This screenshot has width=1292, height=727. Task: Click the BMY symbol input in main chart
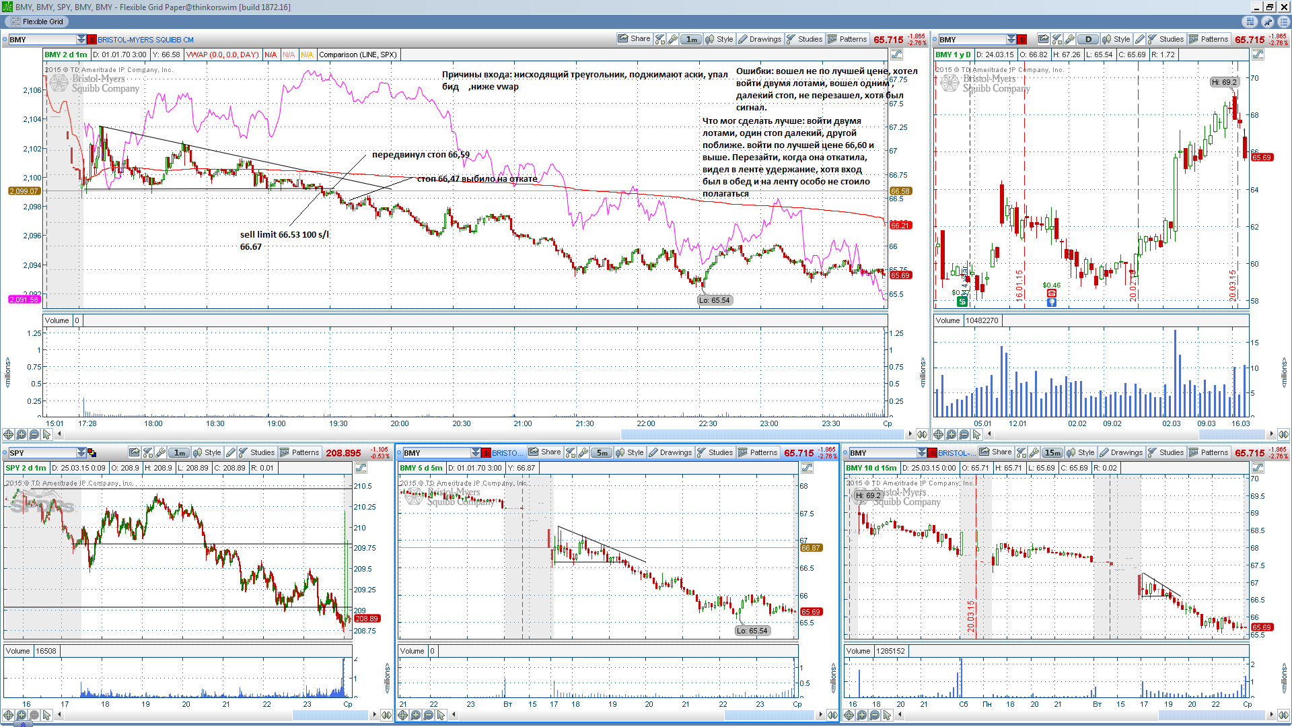click(x=42, y=39)
